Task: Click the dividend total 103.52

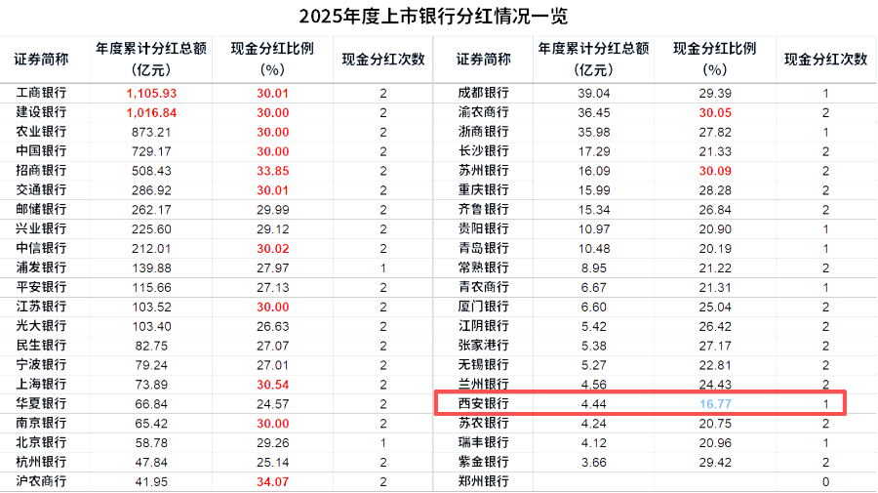Action: (x=151, y=307)
